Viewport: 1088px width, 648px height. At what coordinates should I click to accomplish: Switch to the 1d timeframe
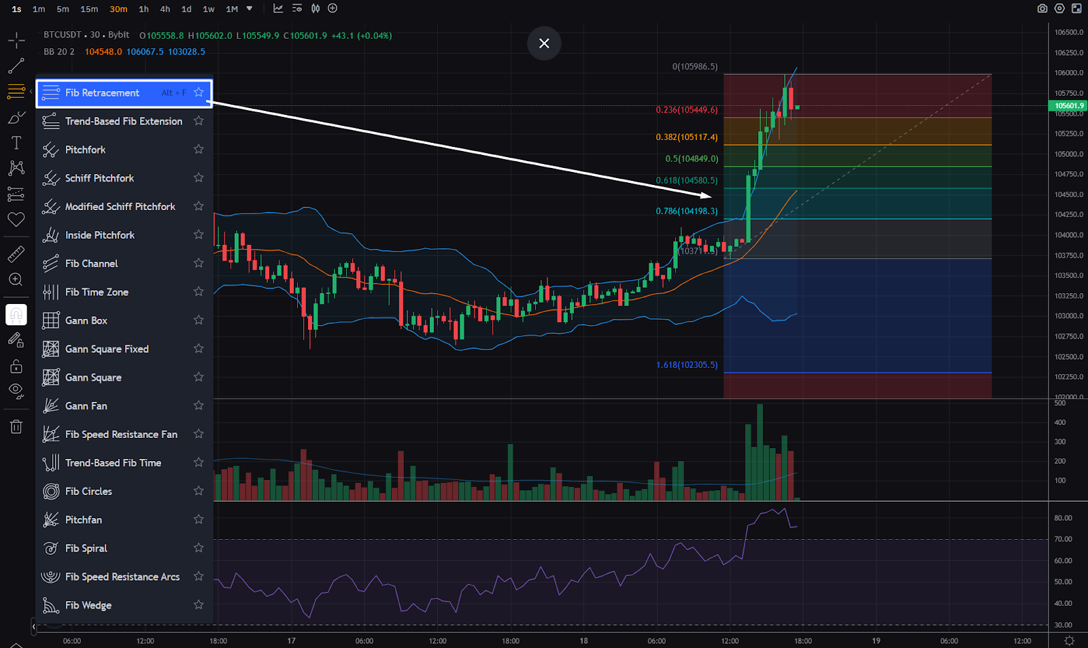click(x=186, y=9)
